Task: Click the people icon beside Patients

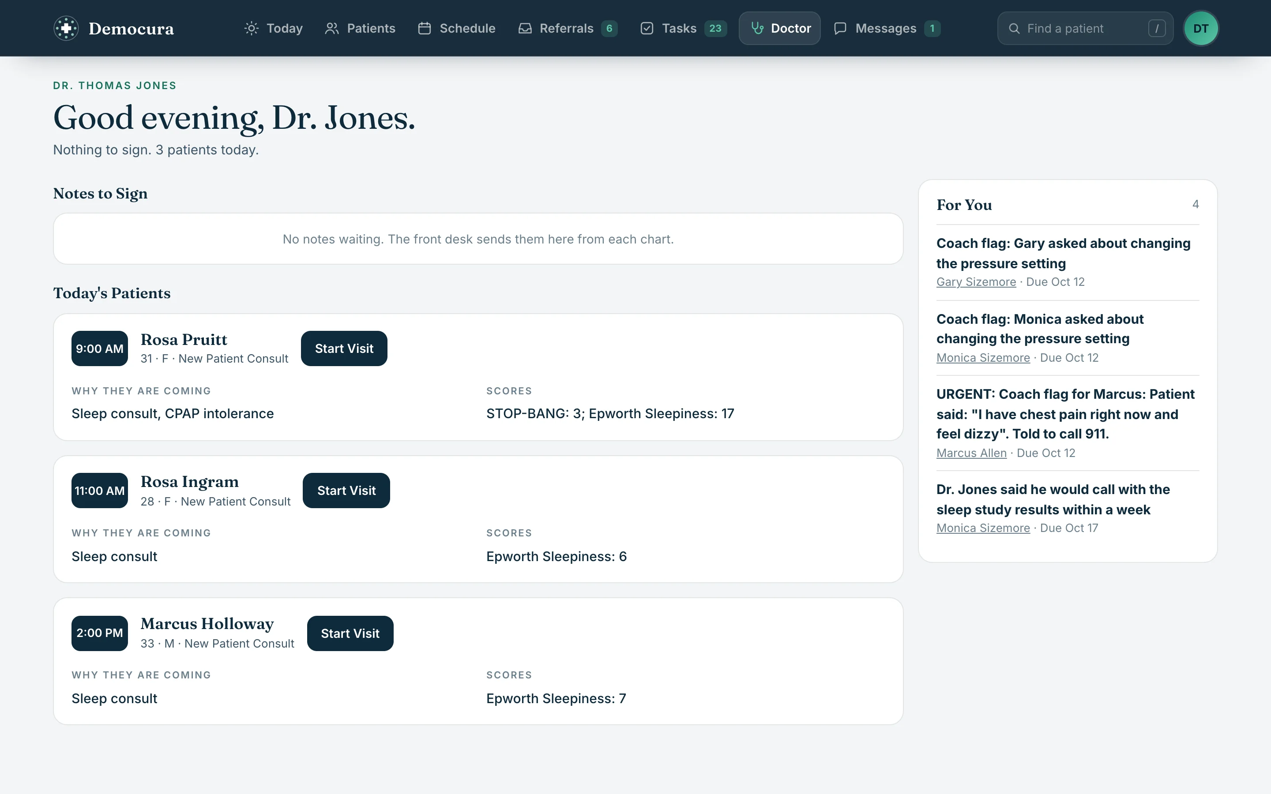Action: pos(332,28)
